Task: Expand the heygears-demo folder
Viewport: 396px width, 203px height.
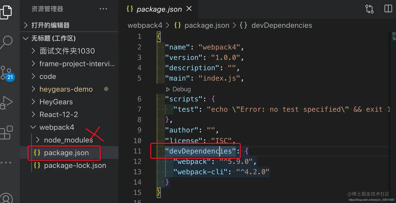Action: click(69, 89)
